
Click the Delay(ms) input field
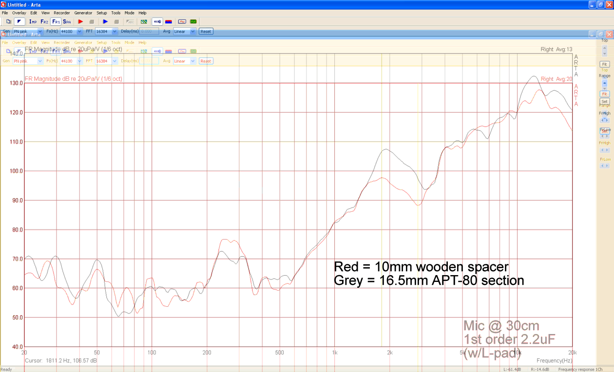tap(149, 31)
